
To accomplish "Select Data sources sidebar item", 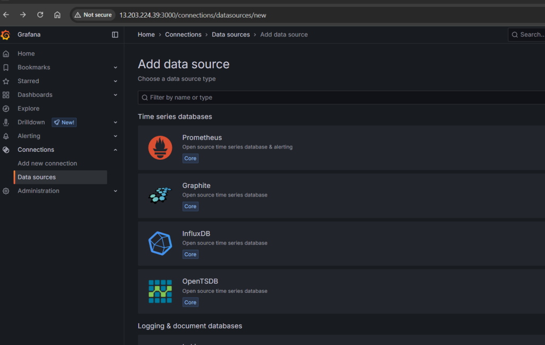I will pos(61,177).
